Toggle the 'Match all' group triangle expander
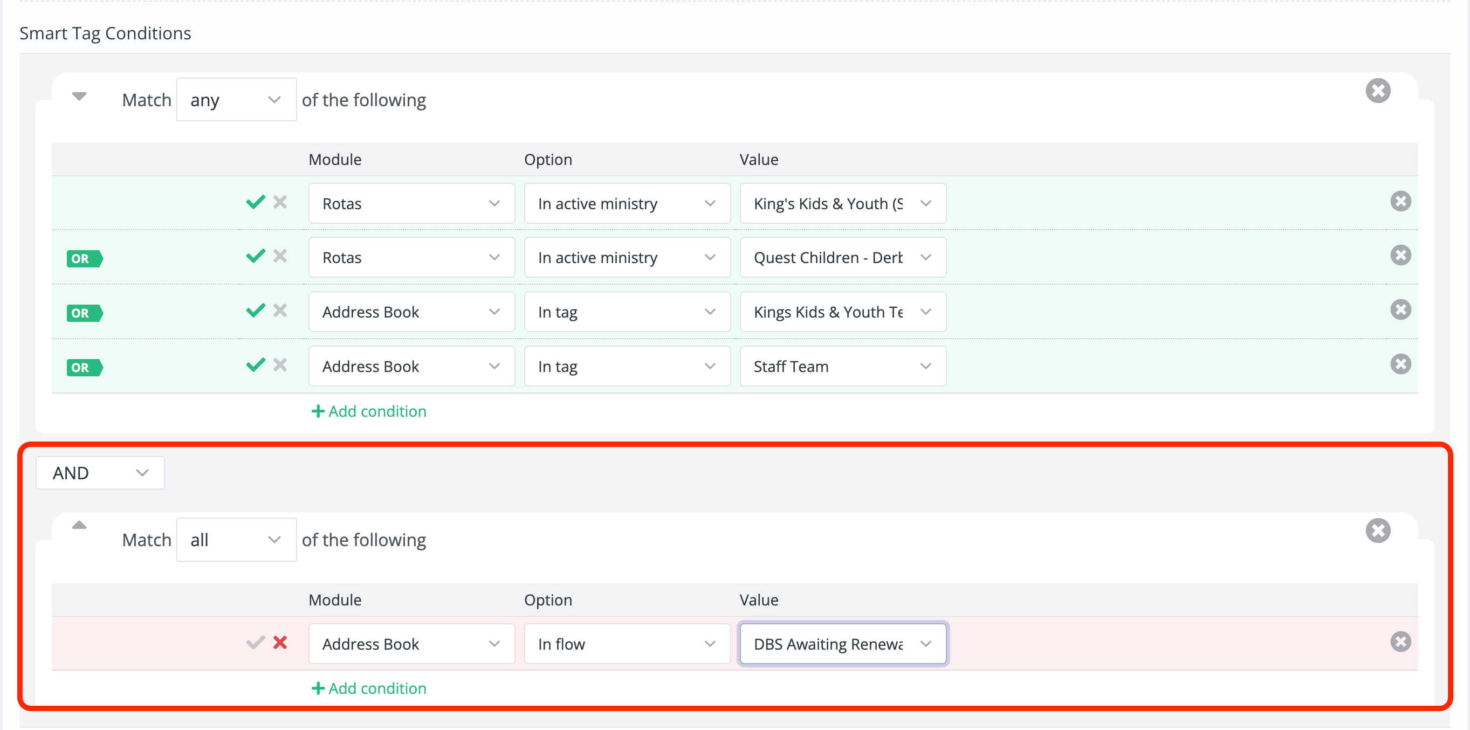The image size is (1470, 730). (79, 525)
